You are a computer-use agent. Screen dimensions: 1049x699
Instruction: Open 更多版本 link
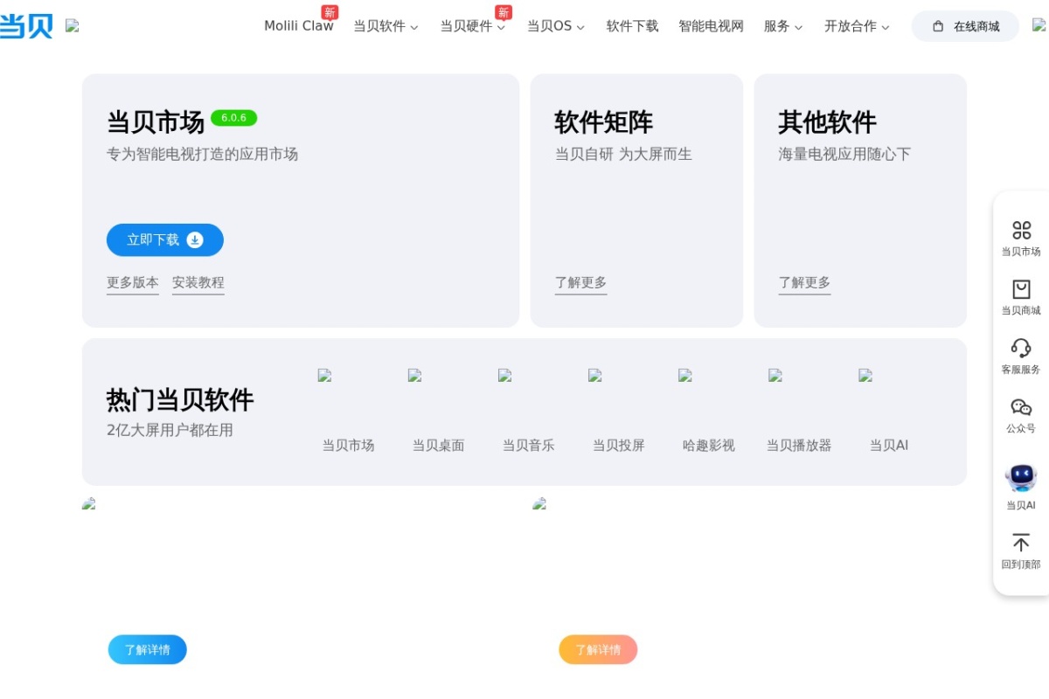click(x=133, y=282)
